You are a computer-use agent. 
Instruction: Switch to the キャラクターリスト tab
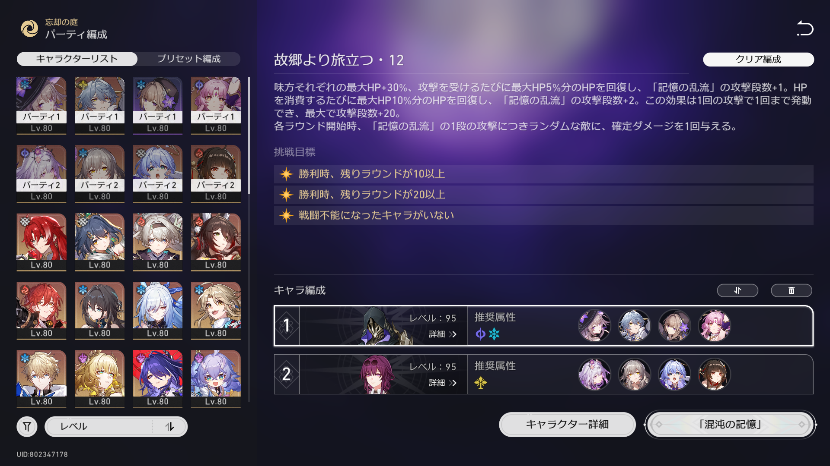pyautogui.click(x=77, y=59)
